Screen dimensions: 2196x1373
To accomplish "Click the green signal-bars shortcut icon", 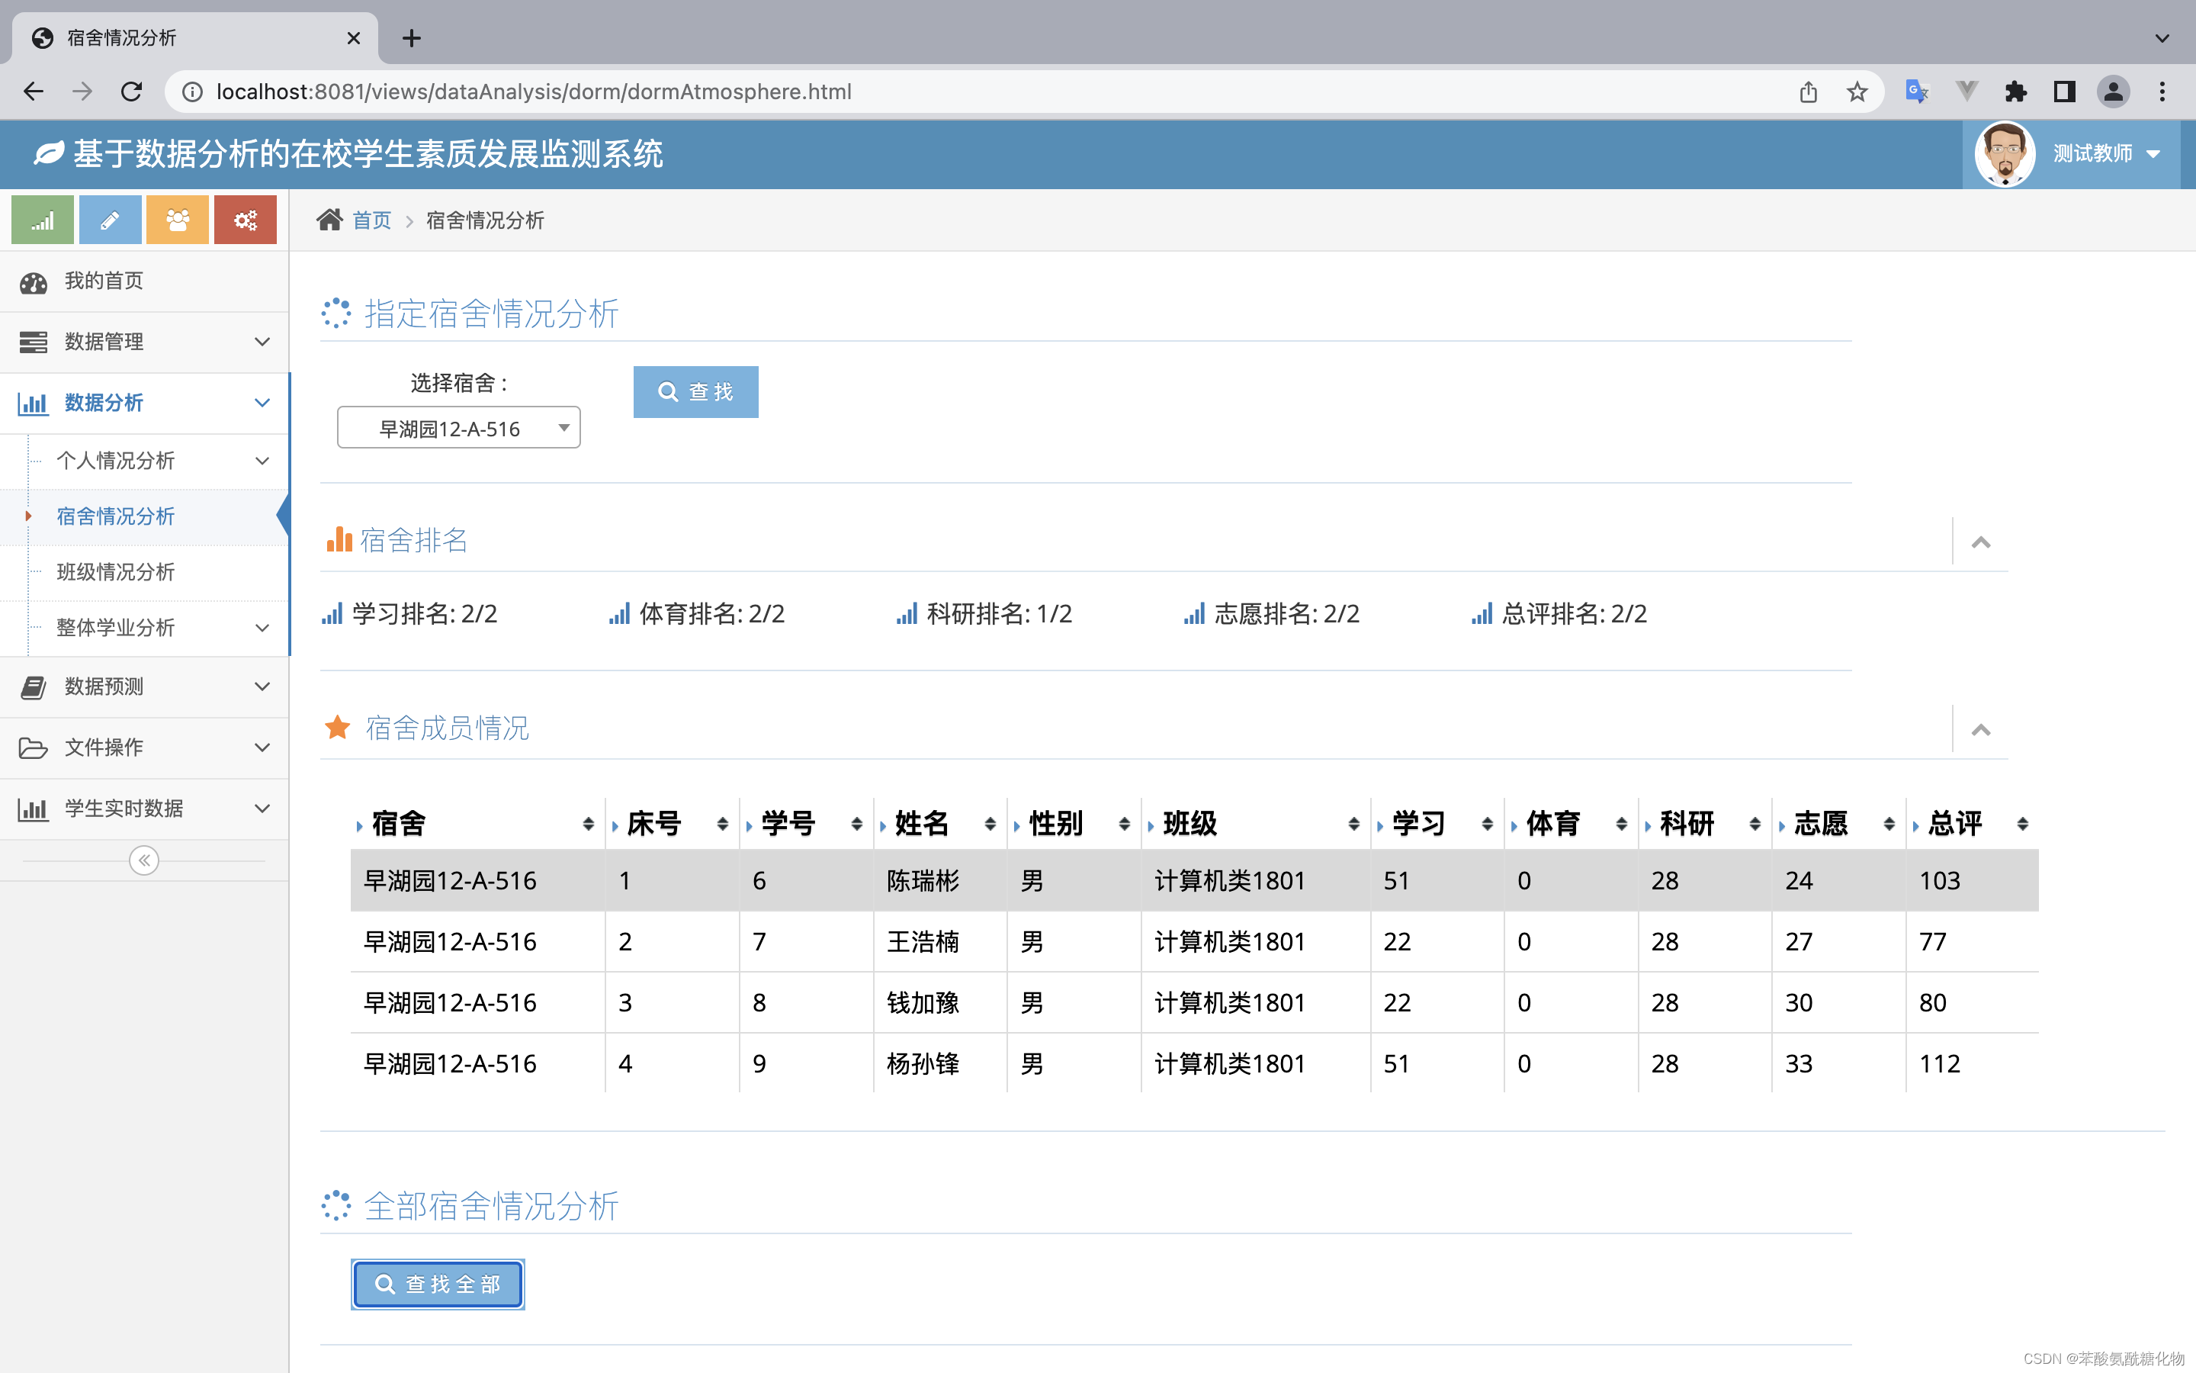I will click(42, 220).
